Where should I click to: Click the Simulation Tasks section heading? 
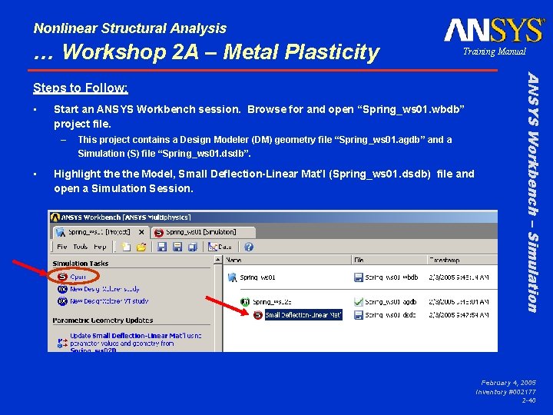pyautogui.click(x=81, y=264)
